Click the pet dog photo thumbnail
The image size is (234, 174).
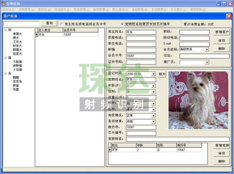click(x=198, y=100)
